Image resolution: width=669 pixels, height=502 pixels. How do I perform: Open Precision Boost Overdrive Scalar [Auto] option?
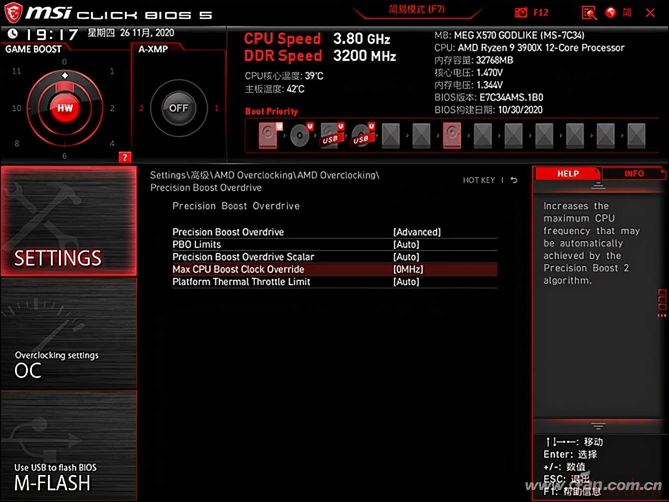pos(406,257)
